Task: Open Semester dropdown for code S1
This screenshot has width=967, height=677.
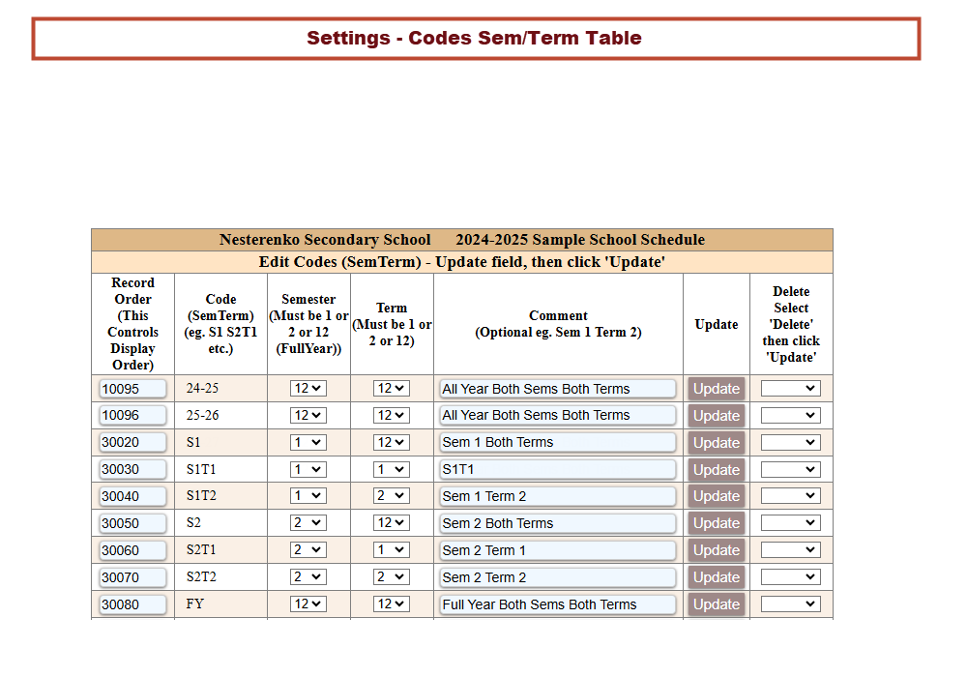Action: coord(308,442)
